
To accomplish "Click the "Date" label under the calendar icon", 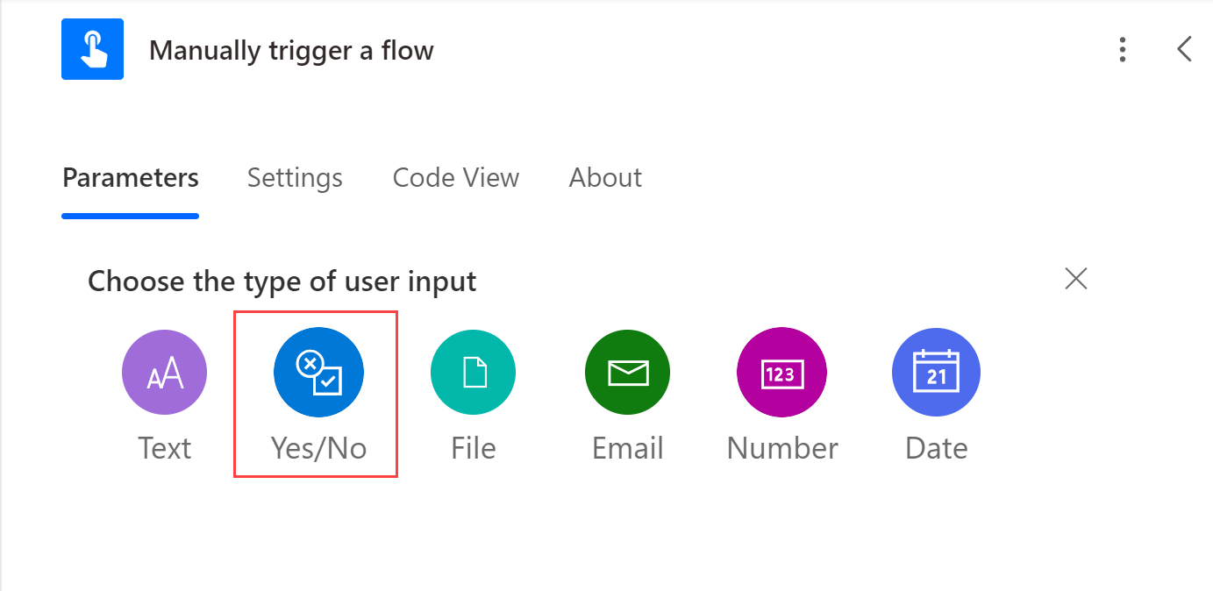I will (x=936, y=448).
